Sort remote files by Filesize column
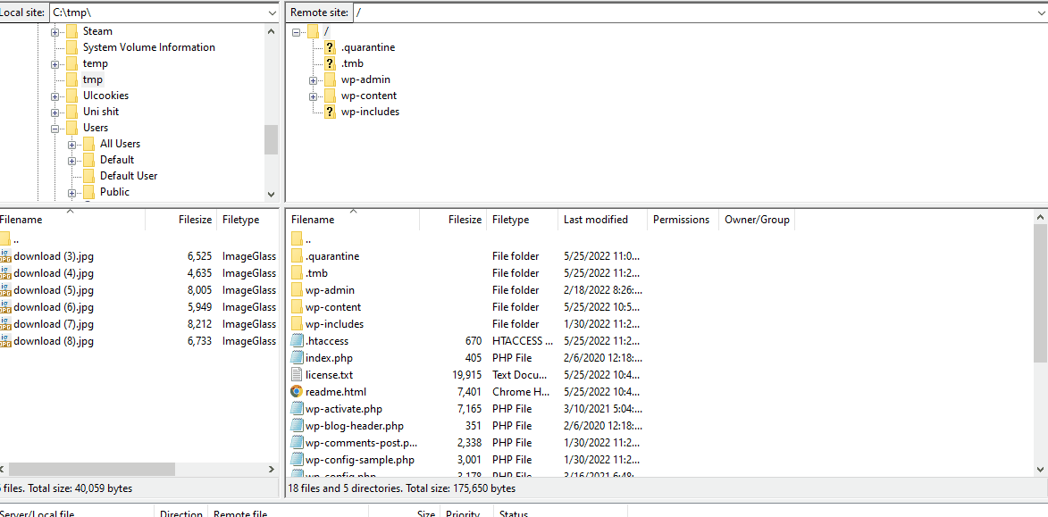Image resolution: width=1048 pixels, height=517 pixels. pyautogui.click(x=453, y=220)
